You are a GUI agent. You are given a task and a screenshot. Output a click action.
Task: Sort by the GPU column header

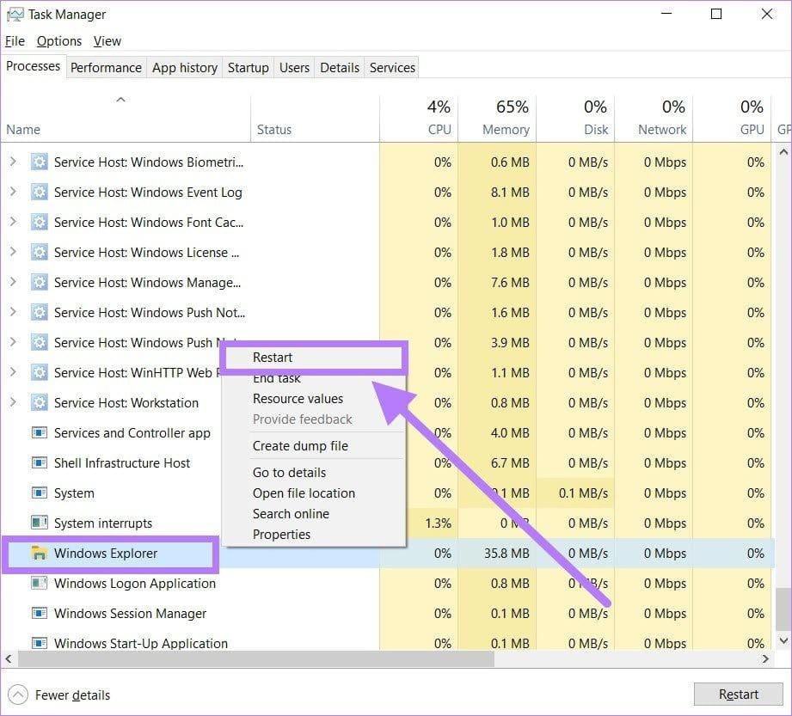click(x=732, y=119)
